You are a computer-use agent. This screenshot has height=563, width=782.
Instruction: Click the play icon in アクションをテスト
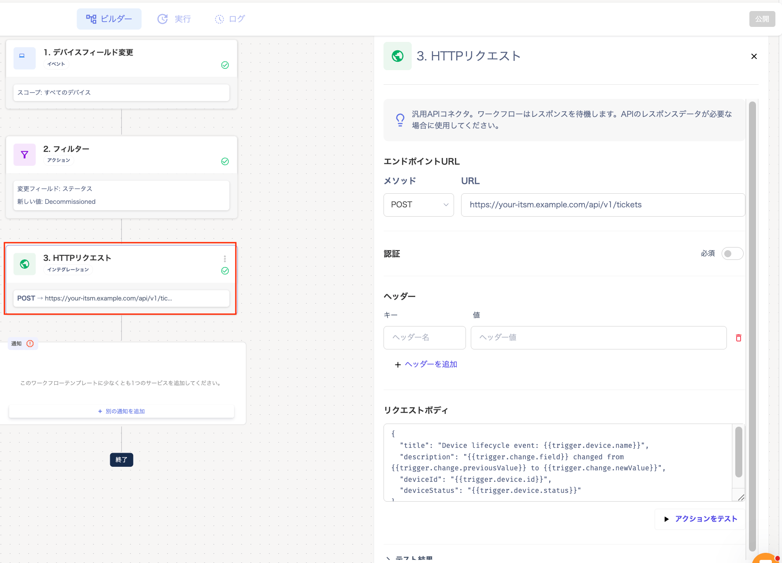pyautogui.click(x=667, y=519)
